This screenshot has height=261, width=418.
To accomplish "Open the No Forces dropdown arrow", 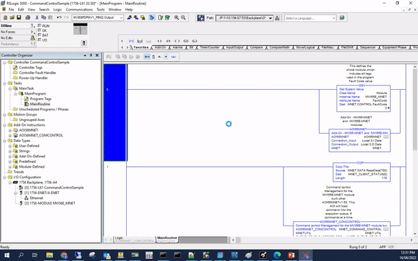I will 33,32.
